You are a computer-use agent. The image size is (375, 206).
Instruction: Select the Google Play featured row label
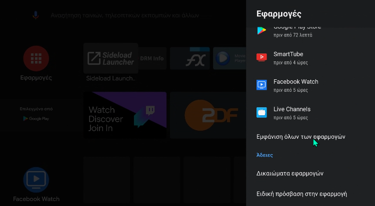[36, 114]
